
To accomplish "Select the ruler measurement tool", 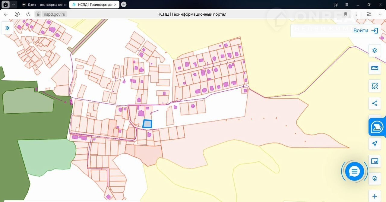I will 375,68.
